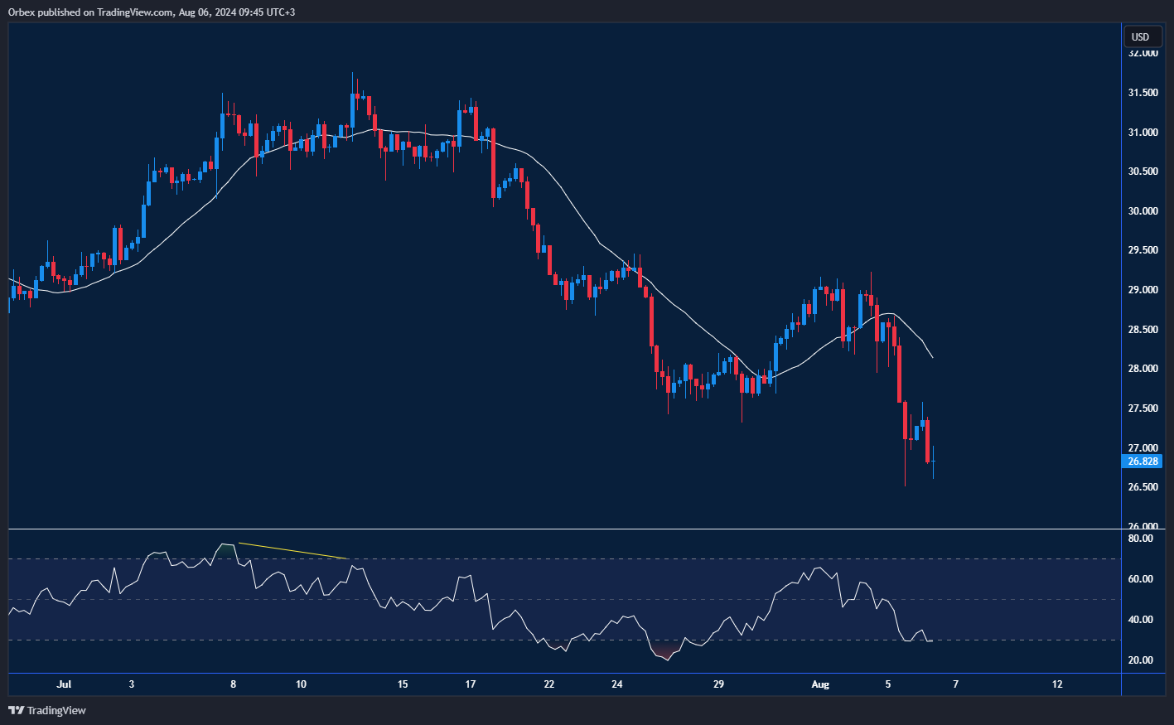Screen dimensions: 1174x725
Task: Click the 80.00 label on the RSI scale
Action: click(1141, 539)
